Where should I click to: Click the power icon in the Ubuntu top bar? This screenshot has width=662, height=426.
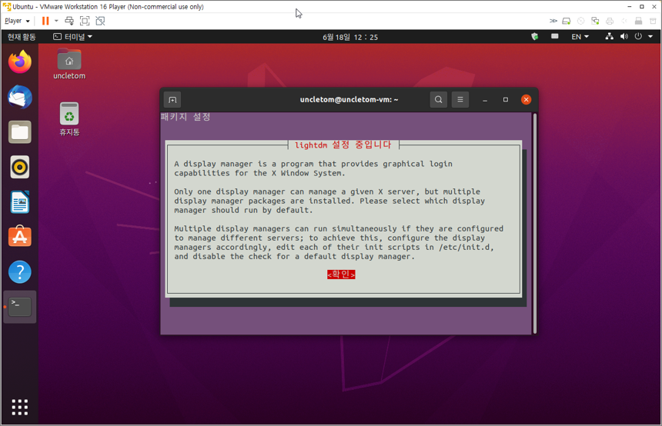638,37
